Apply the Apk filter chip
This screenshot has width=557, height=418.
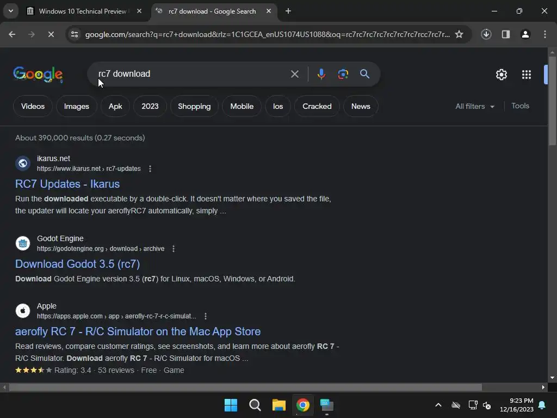tap(115, 106)
